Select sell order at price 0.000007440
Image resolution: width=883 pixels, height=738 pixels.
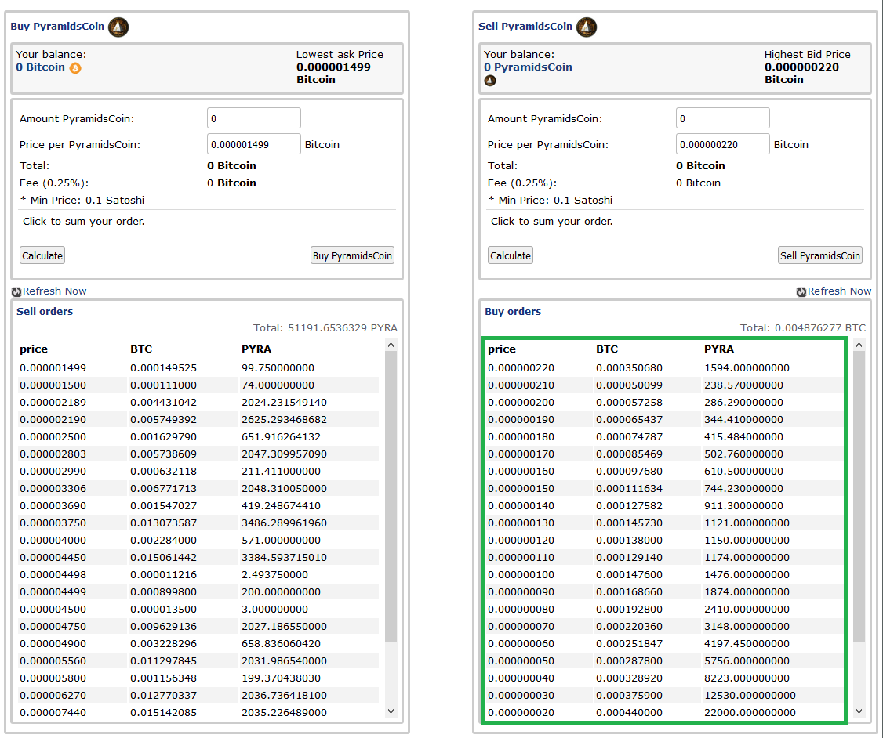click(198, 712)
